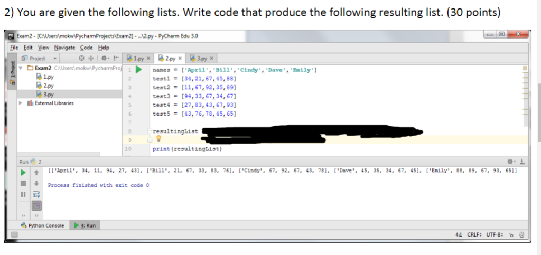Open the Navigate menu

pos(64,48)
